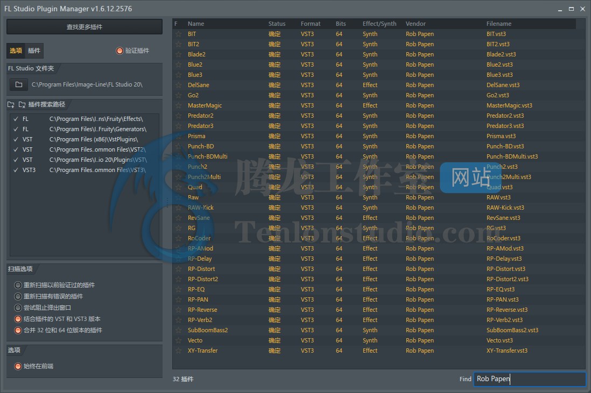Image resolution: width=591 pixels, height=393 pixels.
Task: Switch to the 选项 tab
Action: click(16, 51)
